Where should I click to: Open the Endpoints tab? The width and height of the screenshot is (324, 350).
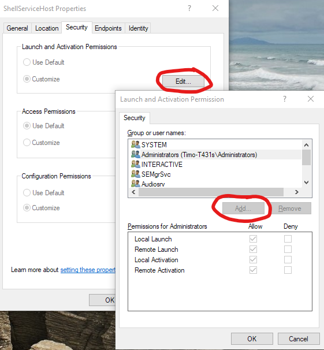coord(108,28)
